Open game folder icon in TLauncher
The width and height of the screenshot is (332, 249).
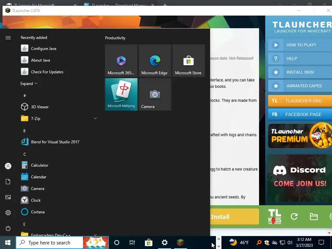pos(314,217)
